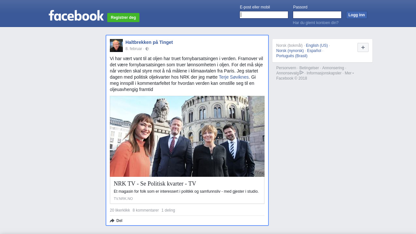Viewport: 416px width, 234px height.
Task: Click the globe public visibility icon
Action: point(147,49)
